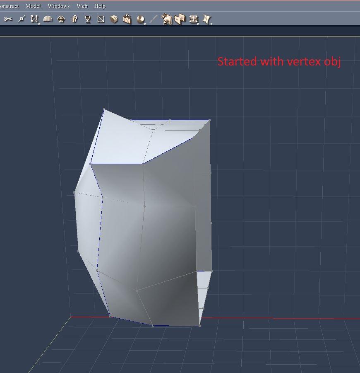Open the Web menu
This screenshot has width=360, height=373.
click(x=82, y=6)
